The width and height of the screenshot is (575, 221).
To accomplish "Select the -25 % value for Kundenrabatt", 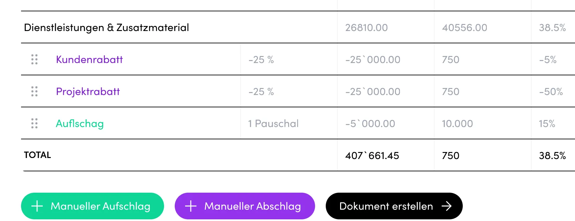I will [261, 59].
